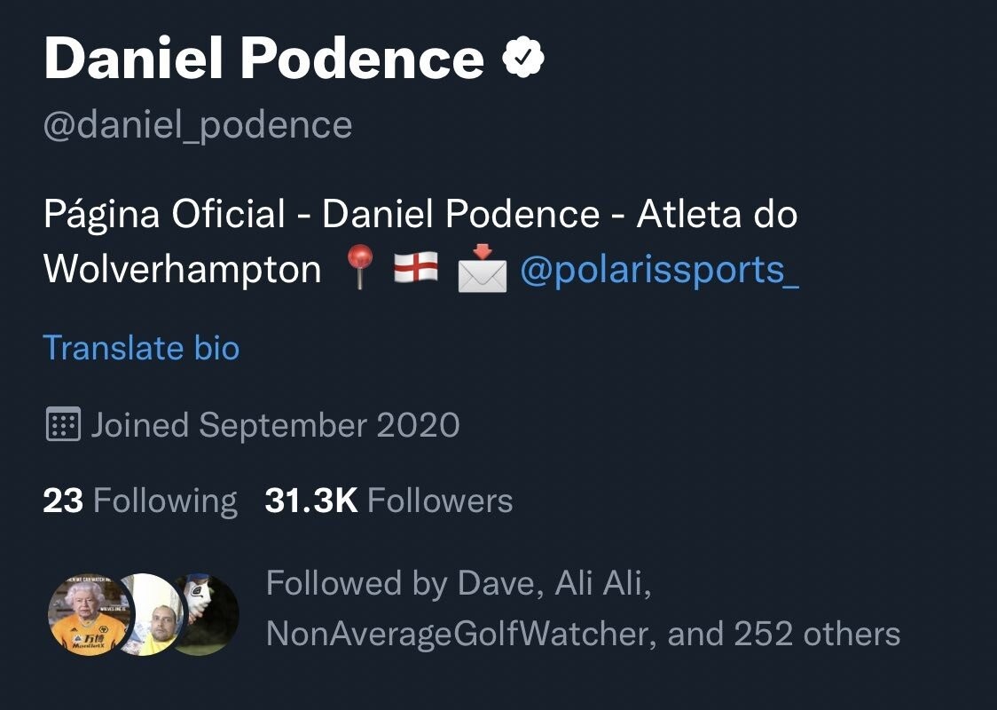The width and height of the screenshot is (997, 710).
Task: Click the red pushpin emoji in bio
Action: [x=361, y=268]
